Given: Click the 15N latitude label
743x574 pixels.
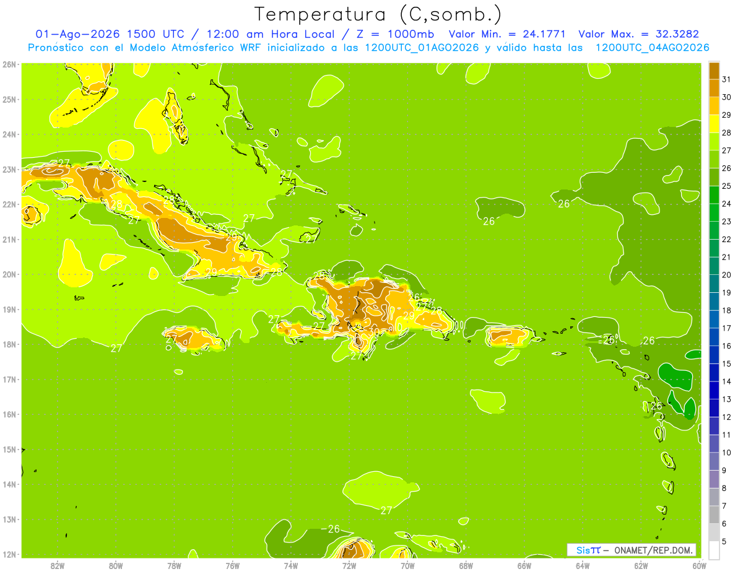Looking at the screenshot, I should (9, 449).
